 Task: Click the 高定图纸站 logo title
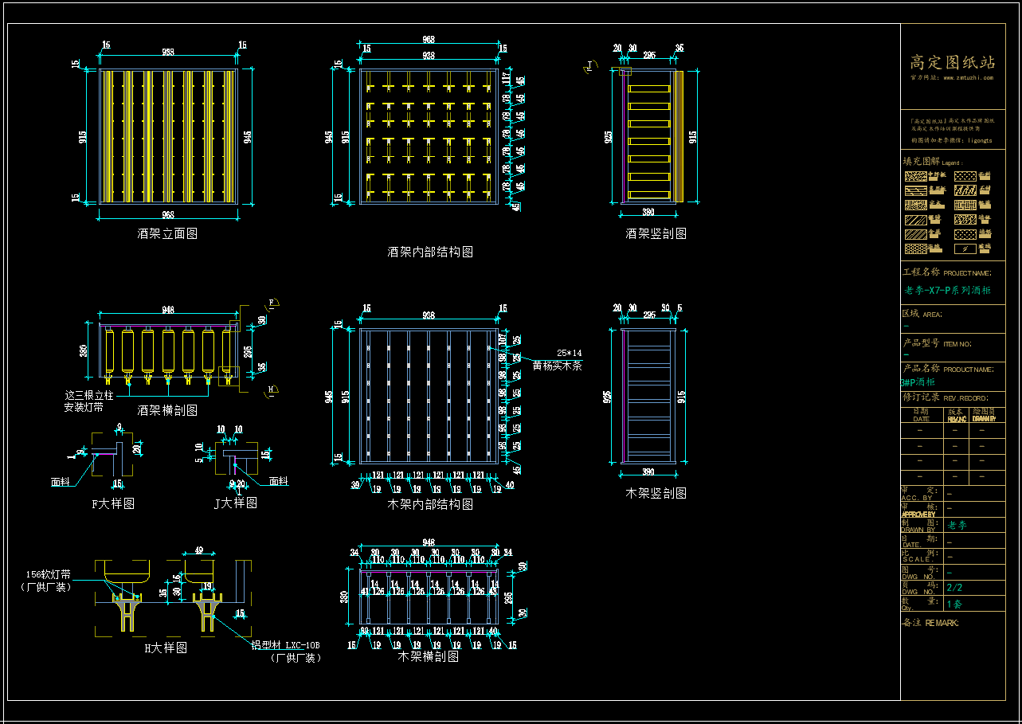(x=953, y=62)
